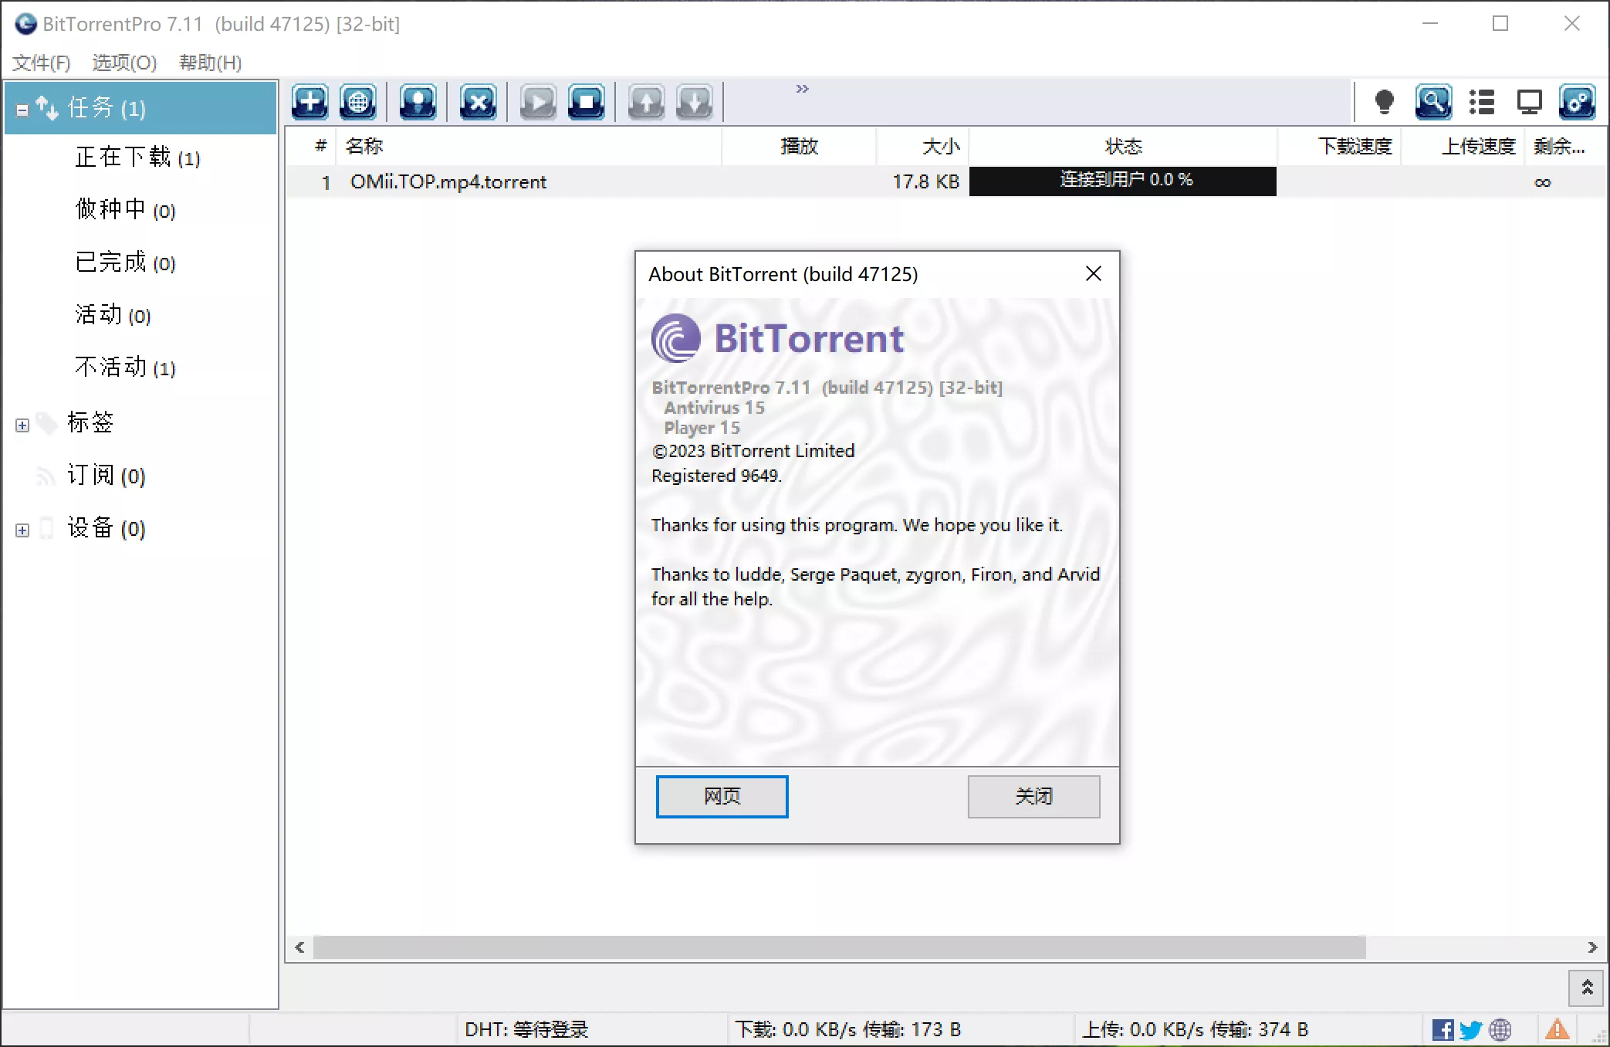Move torrent up the queue
The image size is (1610, 1047).
click(x=646, y=102)
